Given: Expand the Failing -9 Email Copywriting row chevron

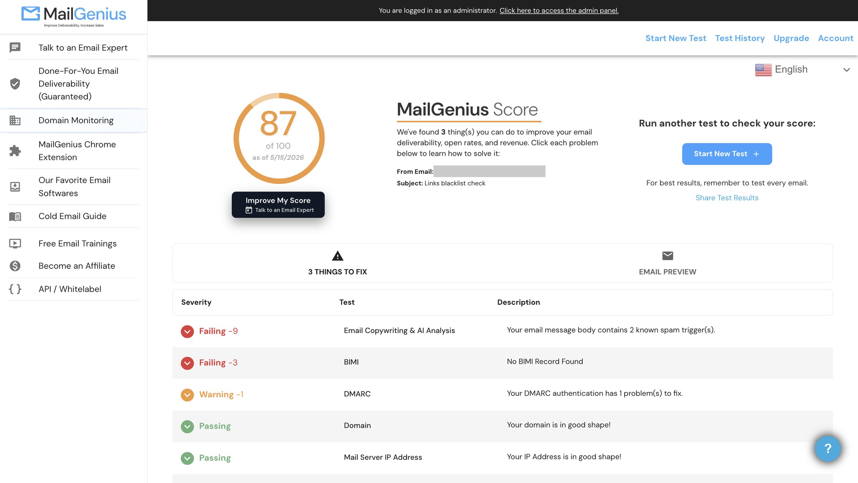Looking at the screenshot, I should [x=187, y=332].
